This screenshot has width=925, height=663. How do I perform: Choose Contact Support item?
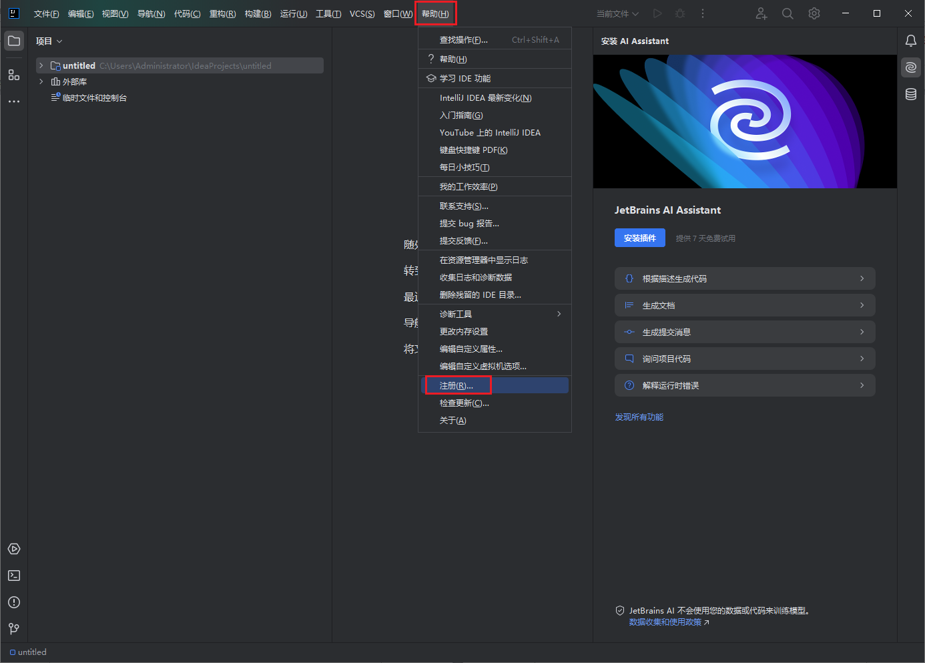(x=495, y=206)
